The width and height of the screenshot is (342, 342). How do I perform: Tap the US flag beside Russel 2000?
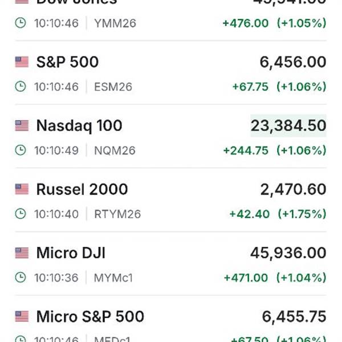pos(22,189)
